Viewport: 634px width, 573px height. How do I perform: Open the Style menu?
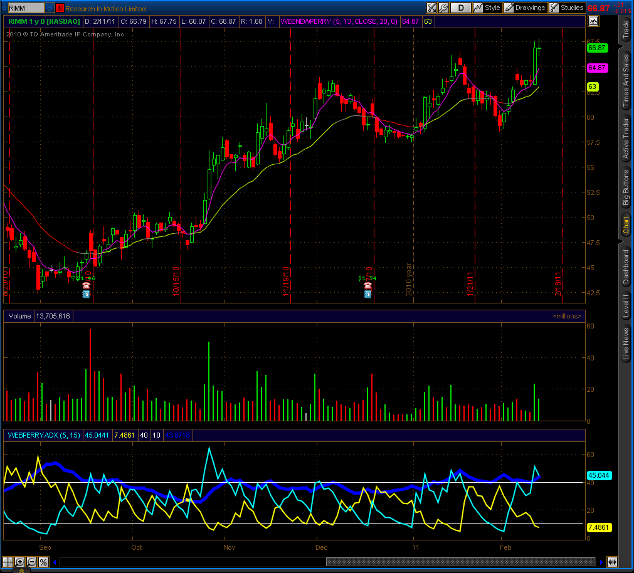coord(487,8)
